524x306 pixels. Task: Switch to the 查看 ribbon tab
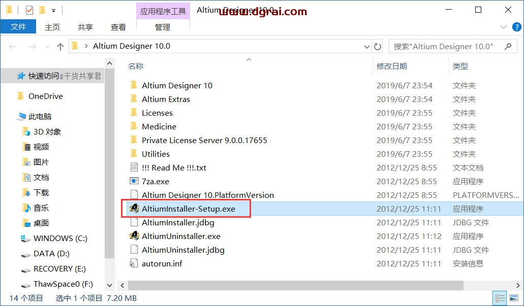pos(118,27)
